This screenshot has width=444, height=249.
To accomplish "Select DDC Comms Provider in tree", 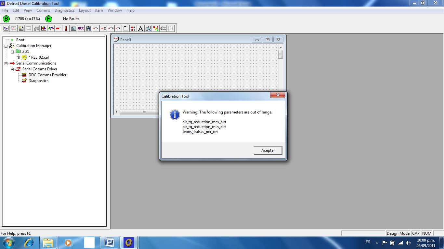I will coord(47,75).
